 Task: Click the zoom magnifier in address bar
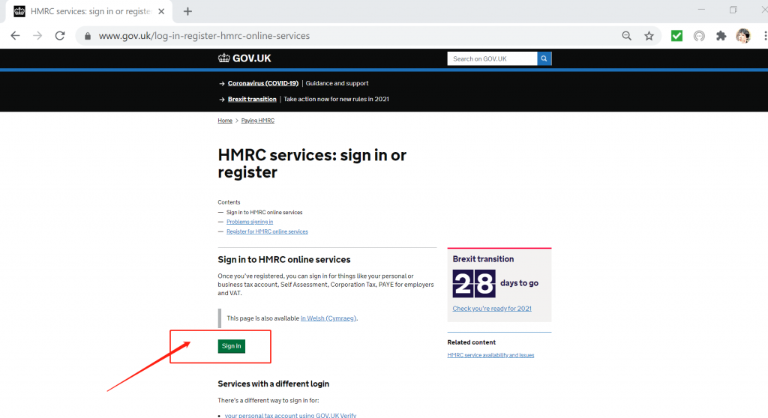click(x=627, y=36)
